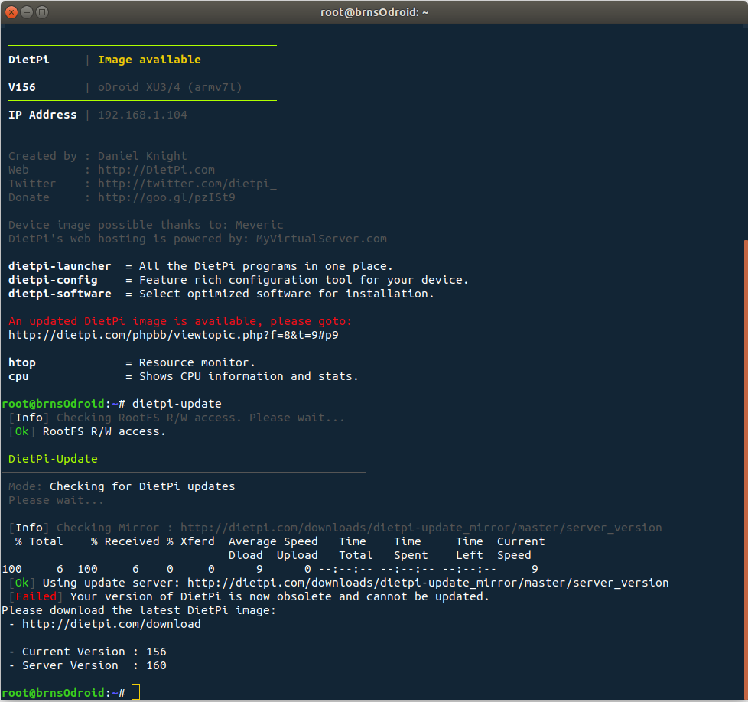Close the terminal window
The width and height of the screenshot is (748, 702).
(x=11, y=12)
